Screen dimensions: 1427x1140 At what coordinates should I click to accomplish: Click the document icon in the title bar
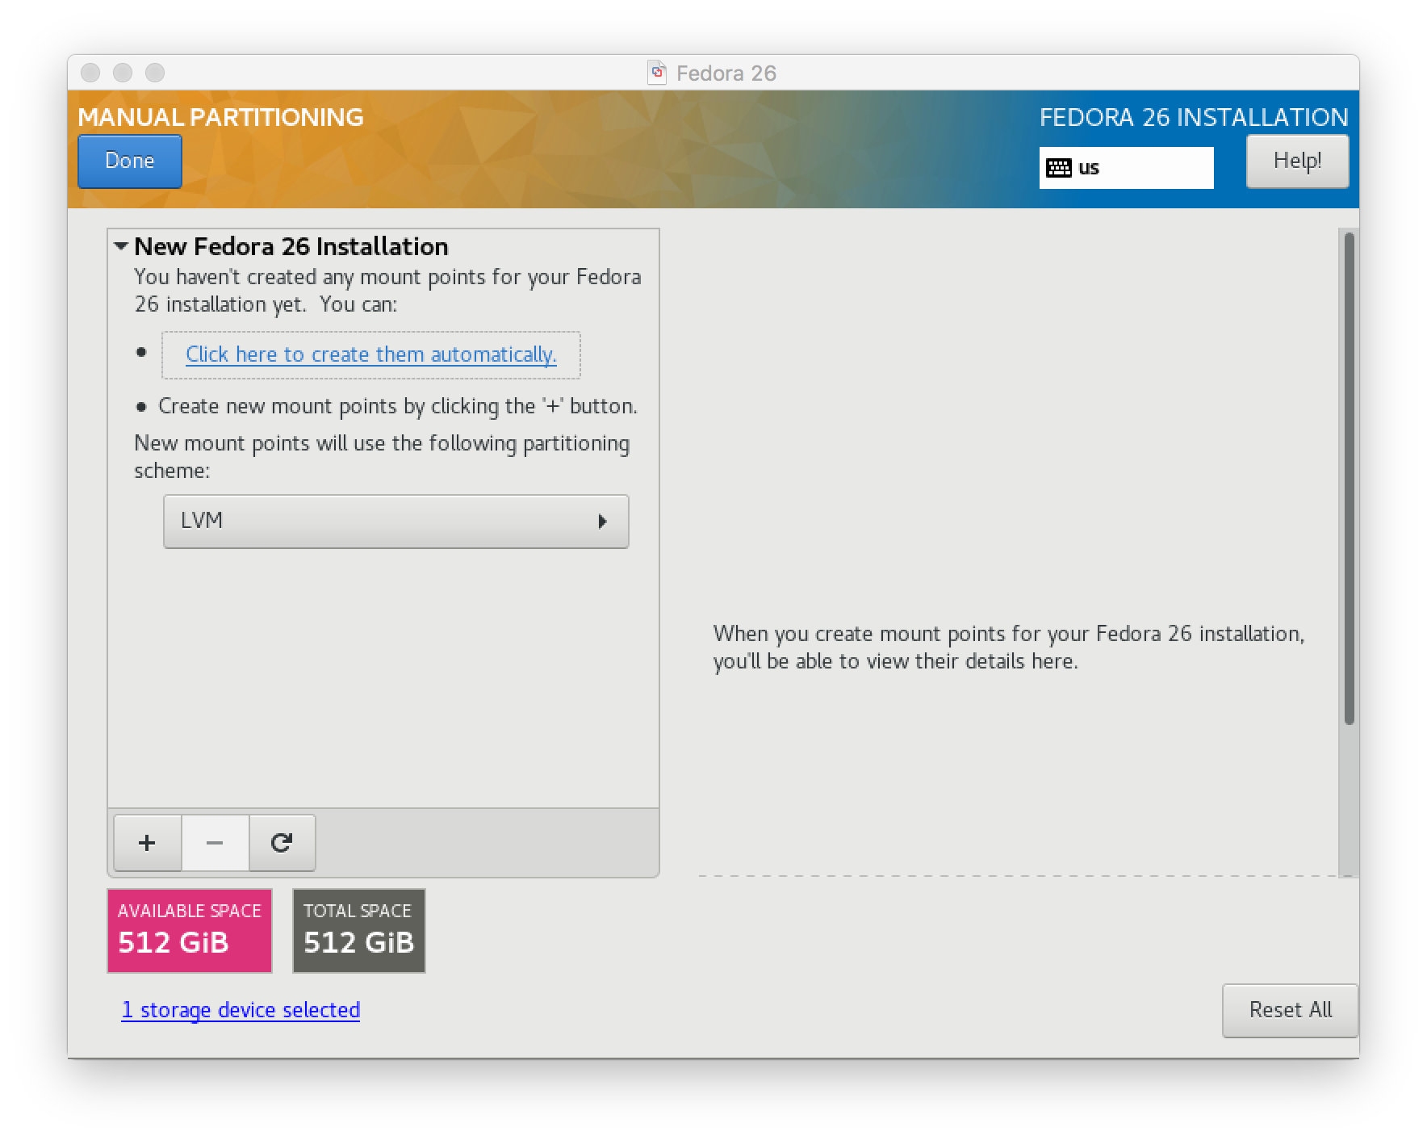click(x=657, y=73)
